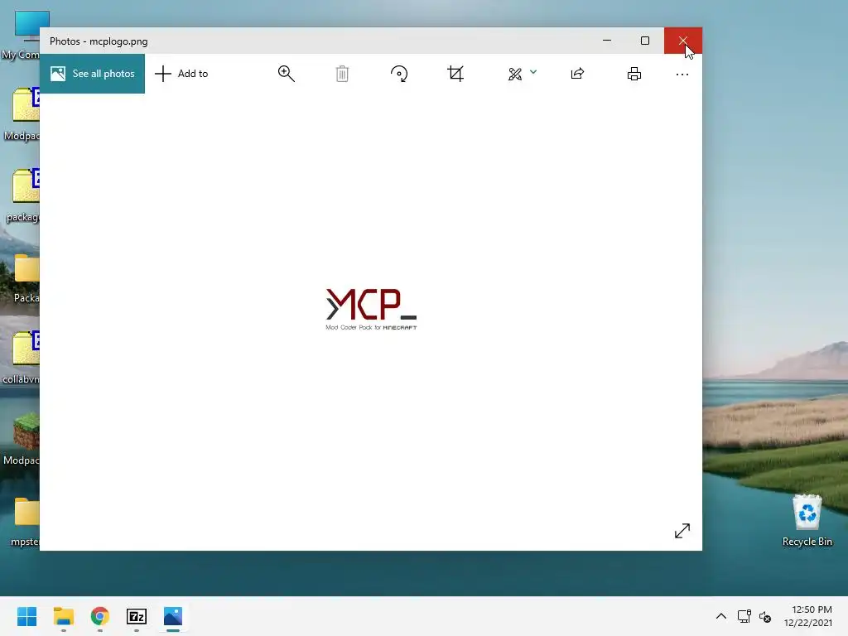Open the See more ellipsis menu

tap(682, 74)
